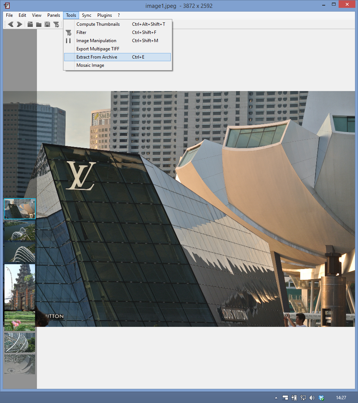The image size is (358, 403).
Task: Click the open file toolbar icon
Action: [30, 24]
